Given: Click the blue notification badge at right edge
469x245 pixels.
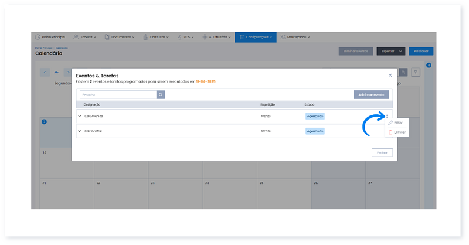Looking at the screenshot, I should [429, 65].
